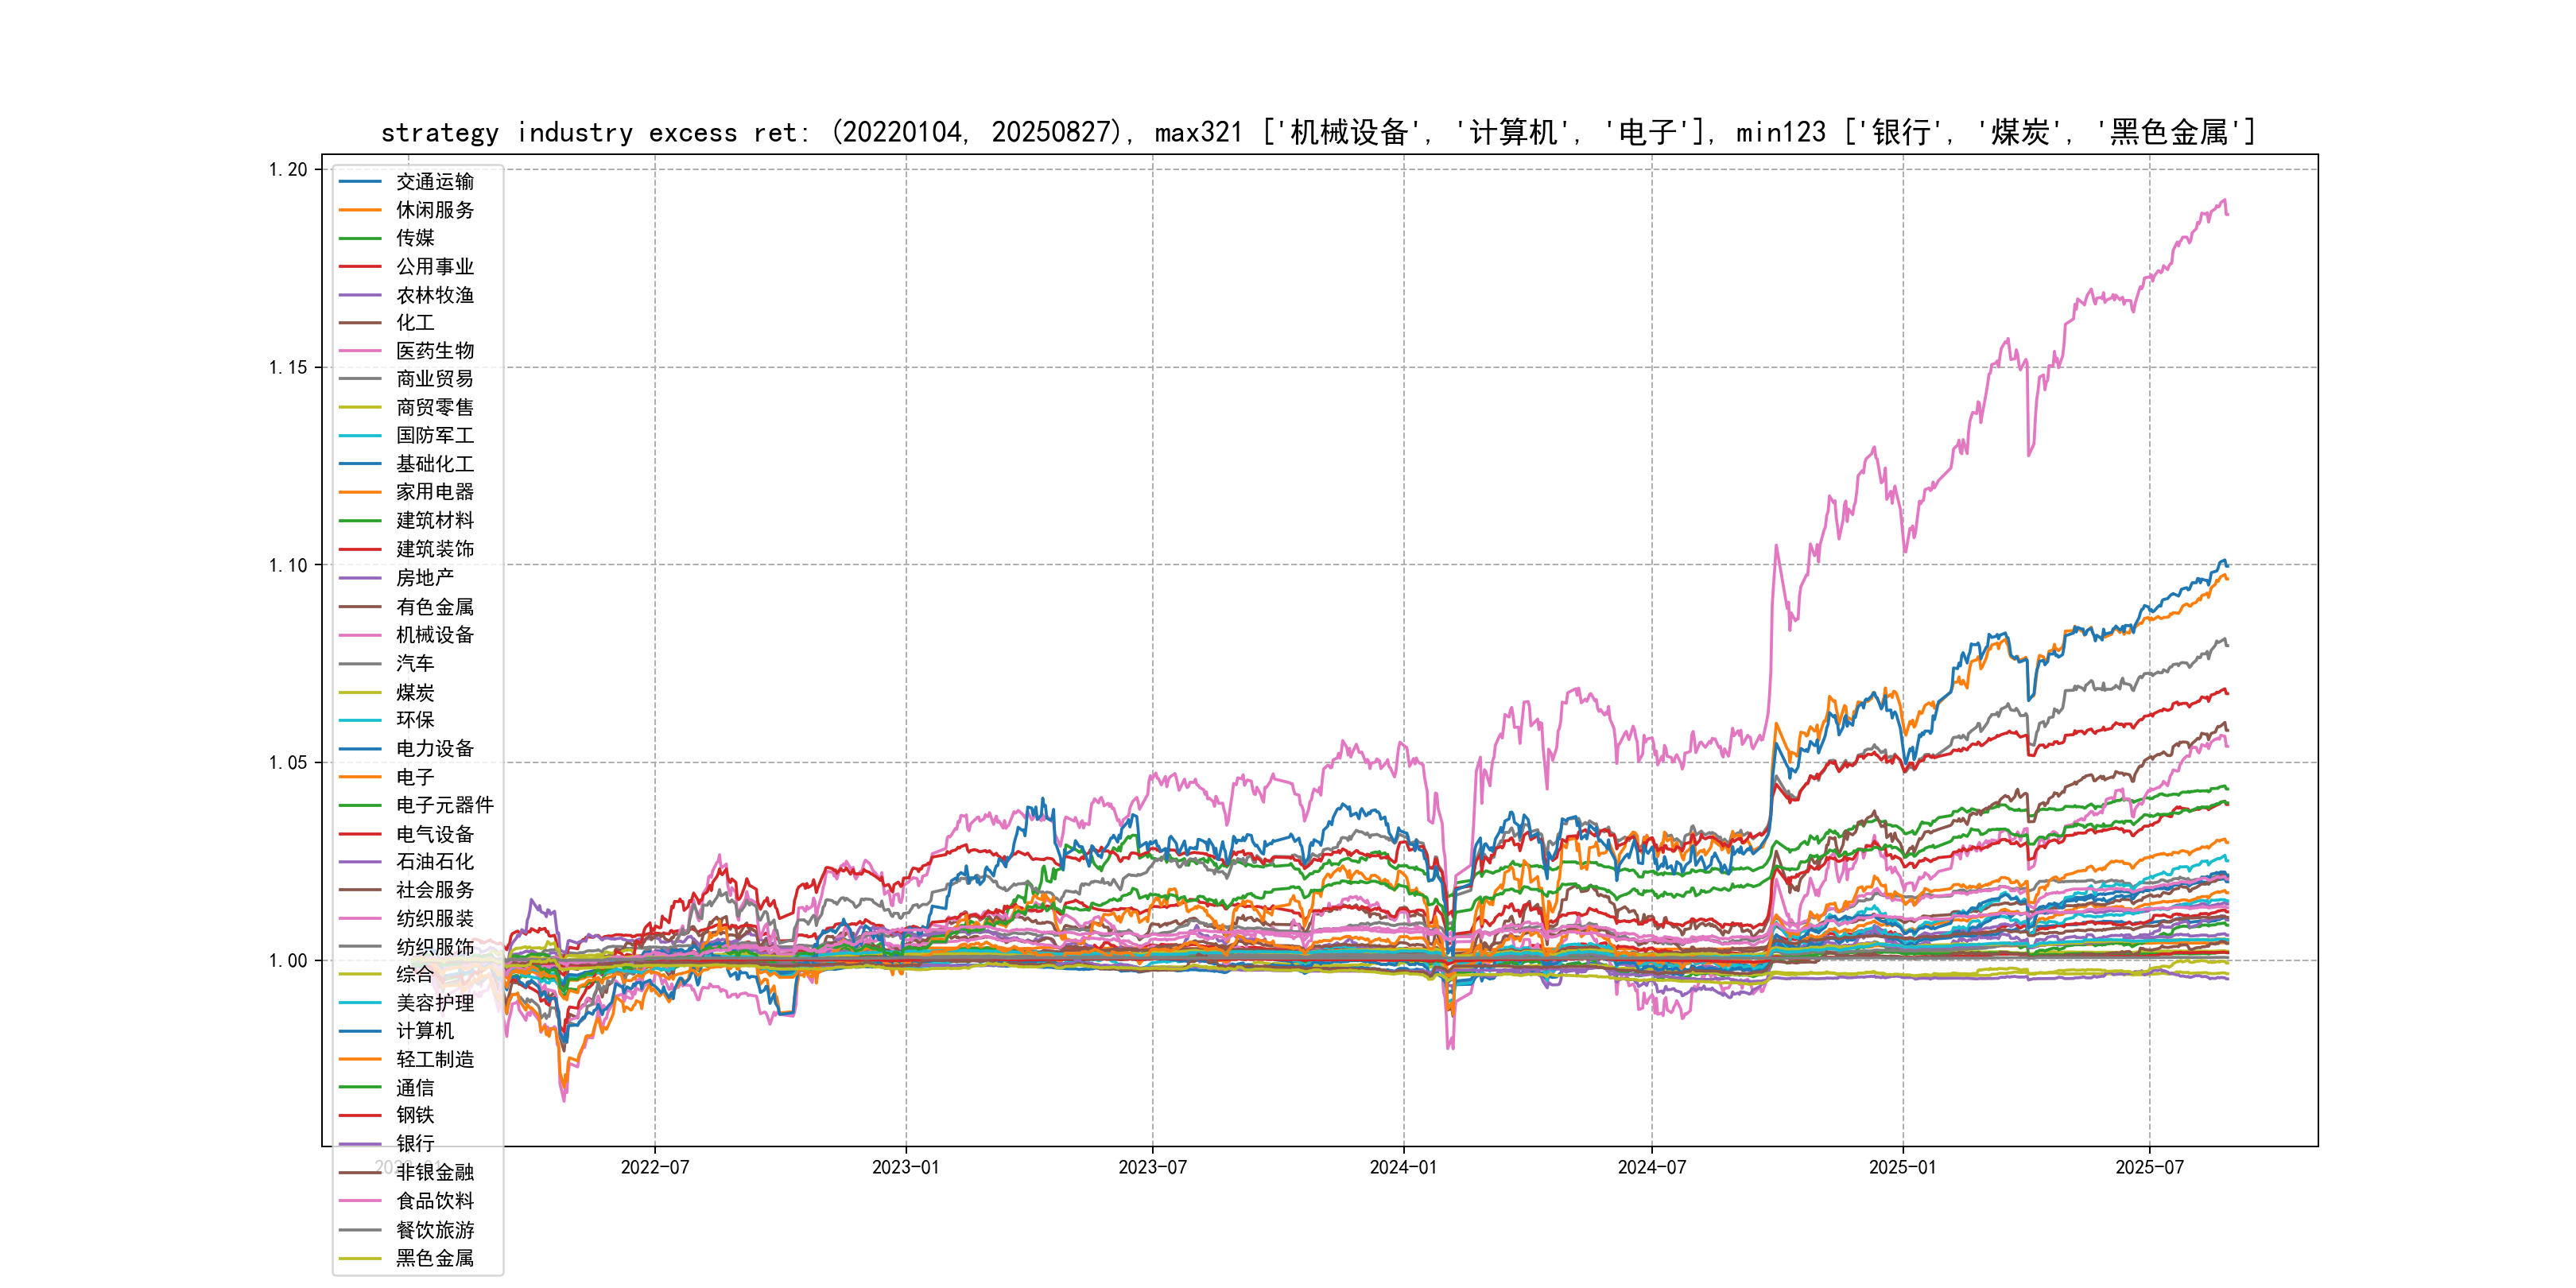Viewport: 2576px width, 1288px height.
Task: Click the 2022-07 x-axis tick label
Action: [655, 1167]
